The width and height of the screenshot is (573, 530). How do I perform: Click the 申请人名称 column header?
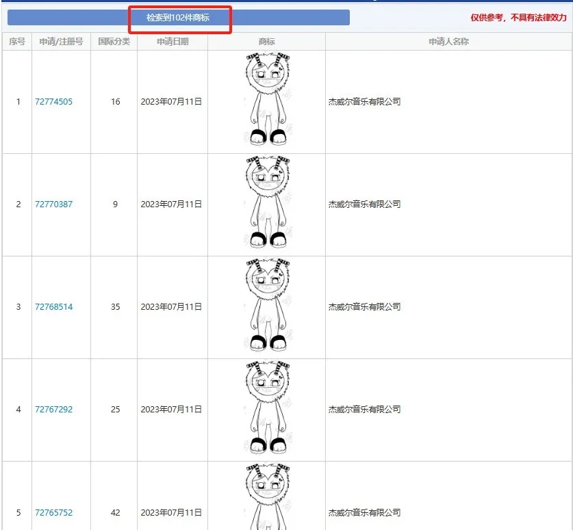(x=448, y=42)
